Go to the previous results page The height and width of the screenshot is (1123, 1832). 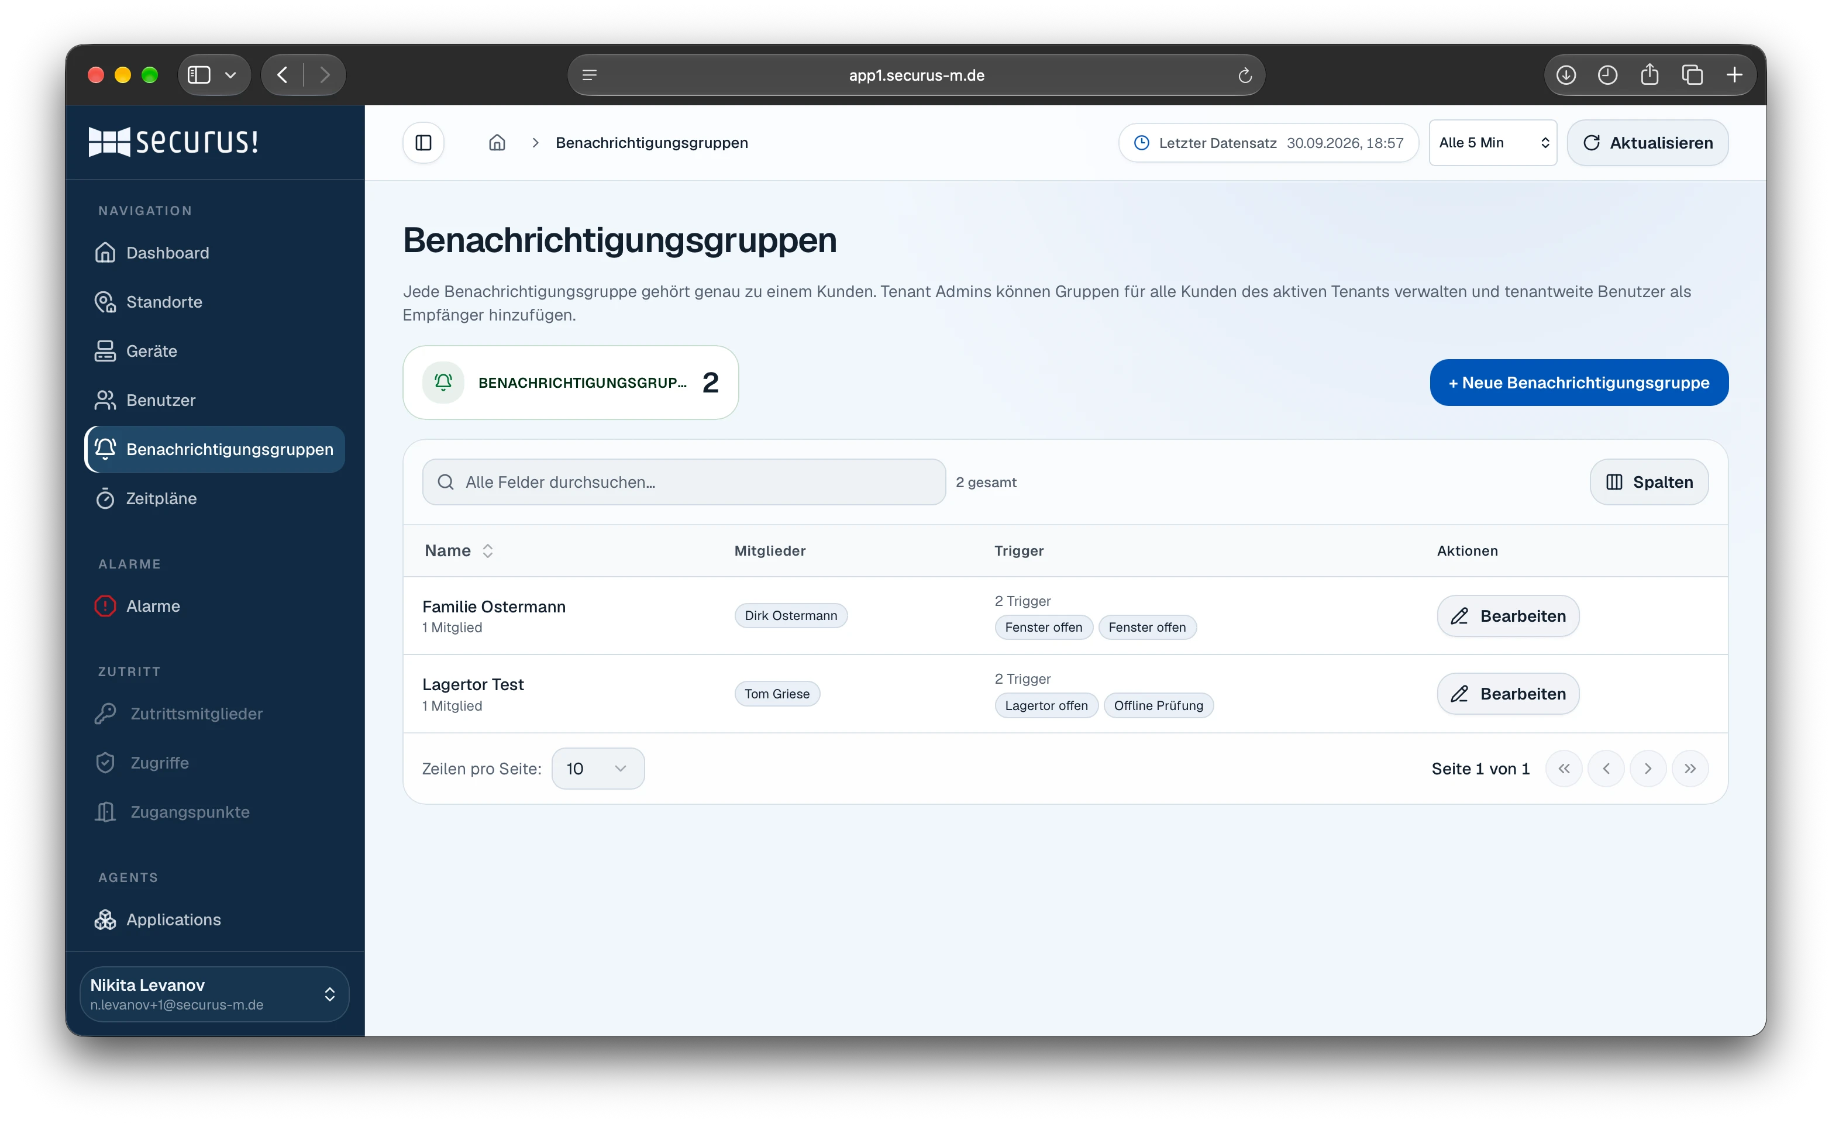(1606, 769)
